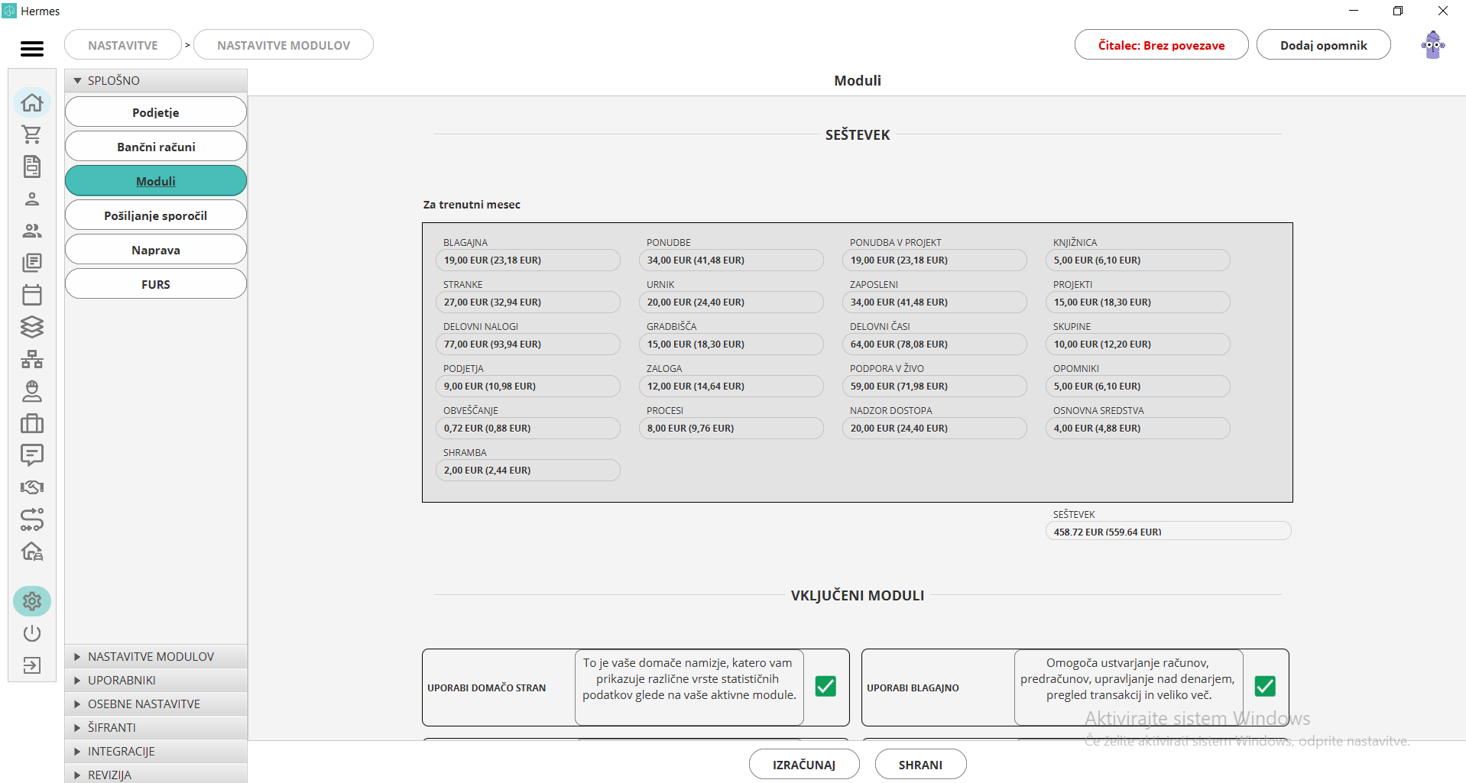Viewport: 1466px width, 783px height.
Task: Click the NASTAVITVE MODULOV breadcrumb button
Action: pyautogui.click(x=284, y=45)
